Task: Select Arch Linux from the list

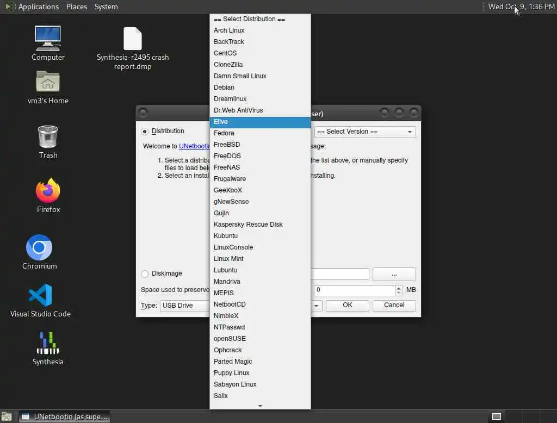Action: tap(260, 30)
